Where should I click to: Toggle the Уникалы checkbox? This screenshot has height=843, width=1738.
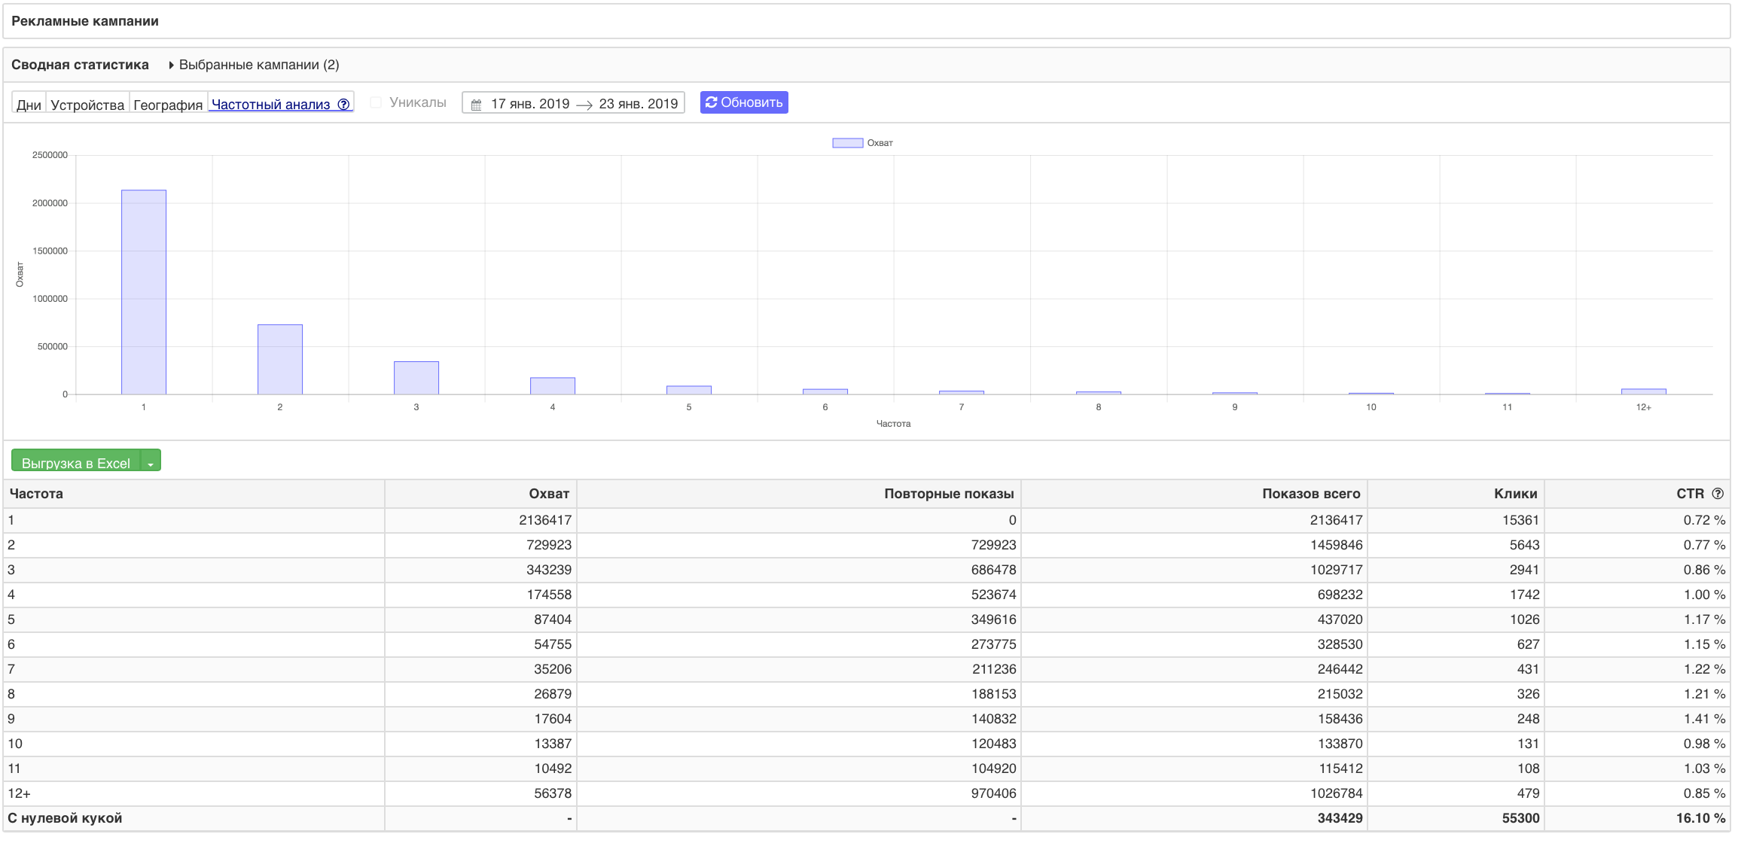click(376, 102)
